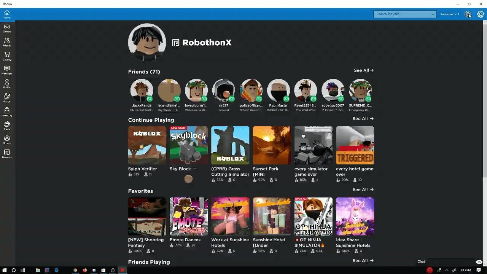Open Work at Sunshine Hotels thumbnail
This screenshot has width=487, height=274.
click(230, 216)
